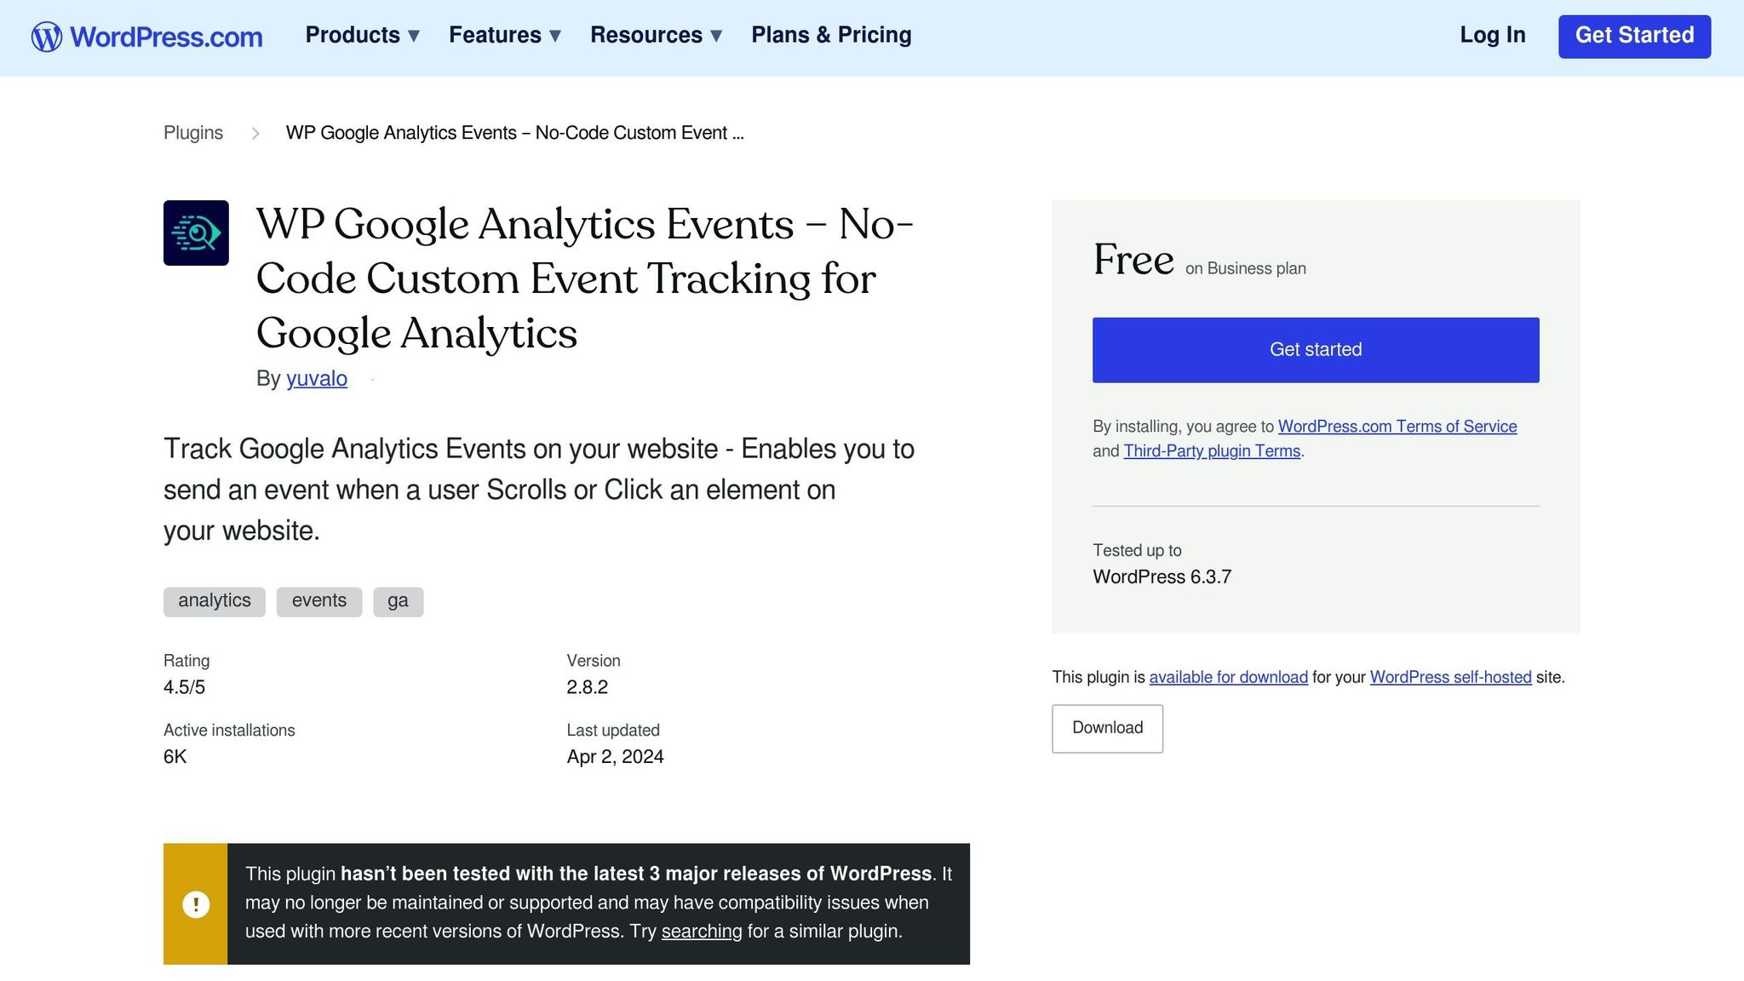Click the Log In link
Viewport: 1744px width, 981px height.
[1492, 35]
